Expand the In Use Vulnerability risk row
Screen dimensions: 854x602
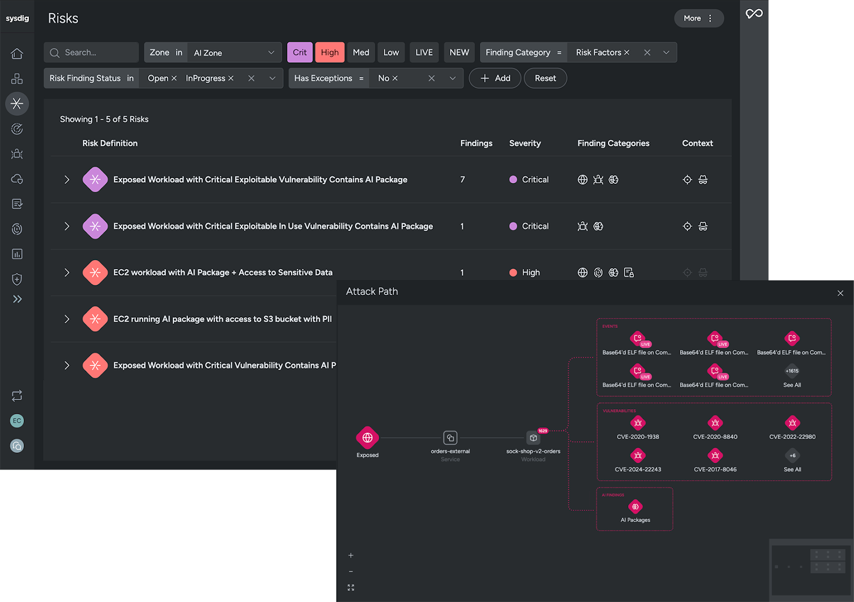click(67, 226)
